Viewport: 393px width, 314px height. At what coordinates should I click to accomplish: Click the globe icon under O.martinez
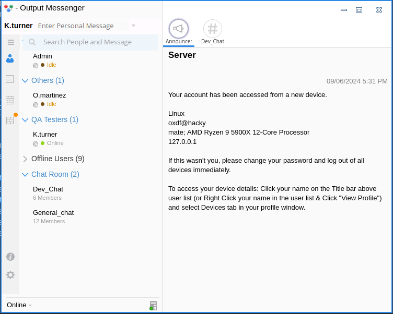[x=36, y=105]
